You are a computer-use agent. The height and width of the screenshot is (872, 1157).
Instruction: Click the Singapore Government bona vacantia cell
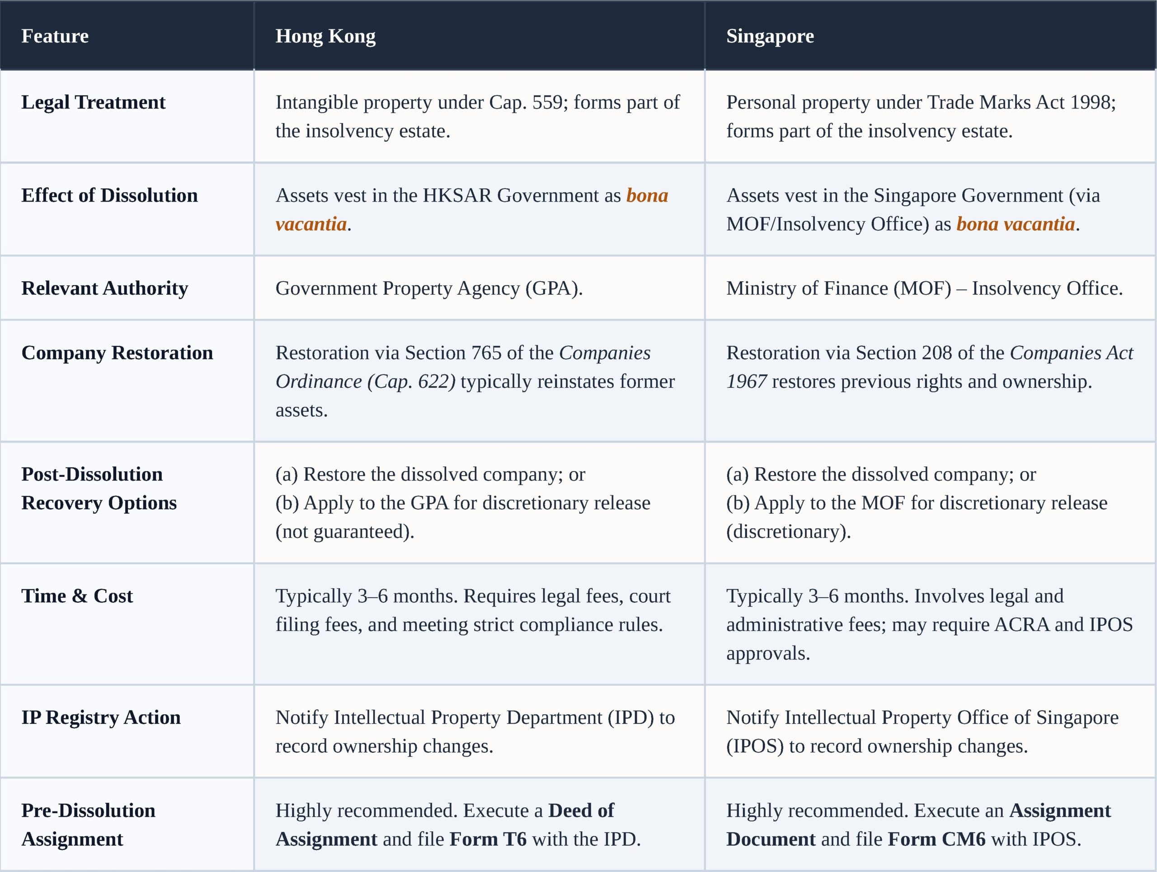[931, 209]
